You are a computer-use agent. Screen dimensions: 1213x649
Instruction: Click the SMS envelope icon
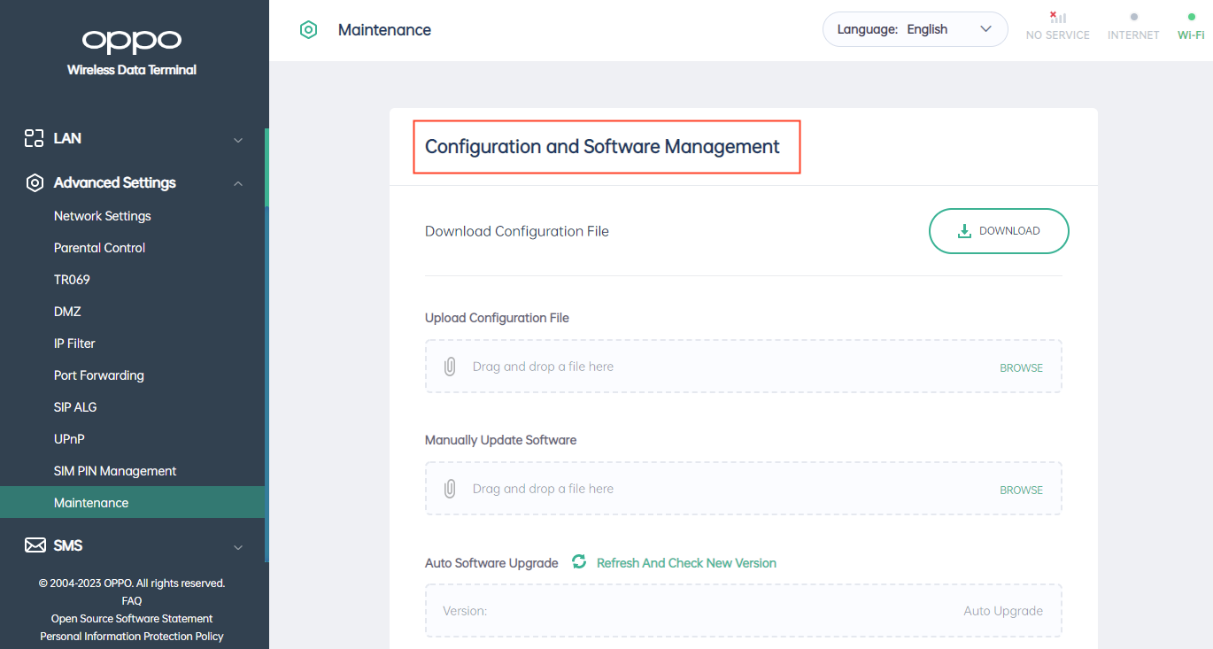(x=34, y=545)
